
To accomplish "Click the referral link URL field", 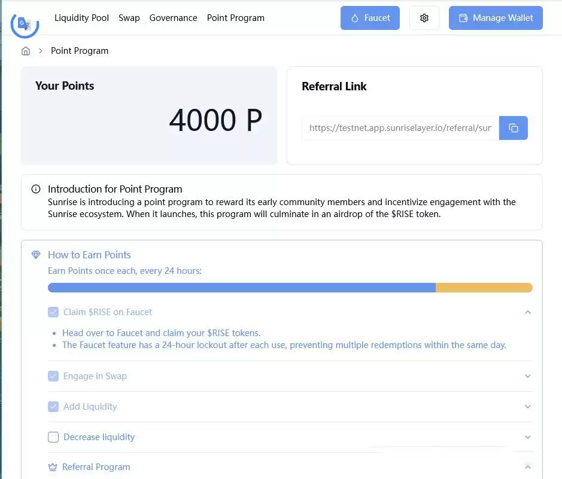I will coord(400,128).
